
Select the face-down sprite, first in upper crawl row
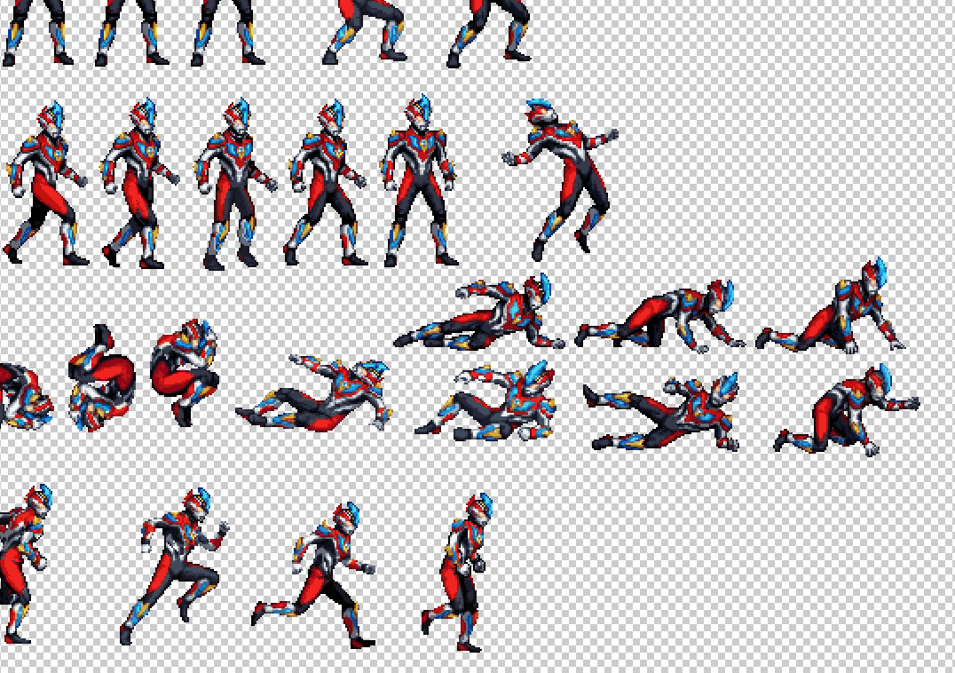point(480,312)
